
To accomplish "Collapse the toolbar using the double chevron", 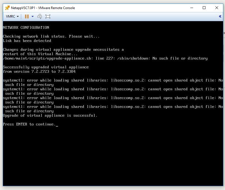I will [x=220, y=16].
